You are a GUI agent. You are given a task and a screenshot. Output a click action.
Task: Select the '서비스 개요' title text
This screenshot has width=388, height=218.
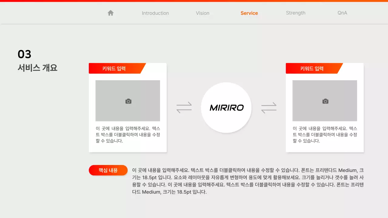[37, 68]
